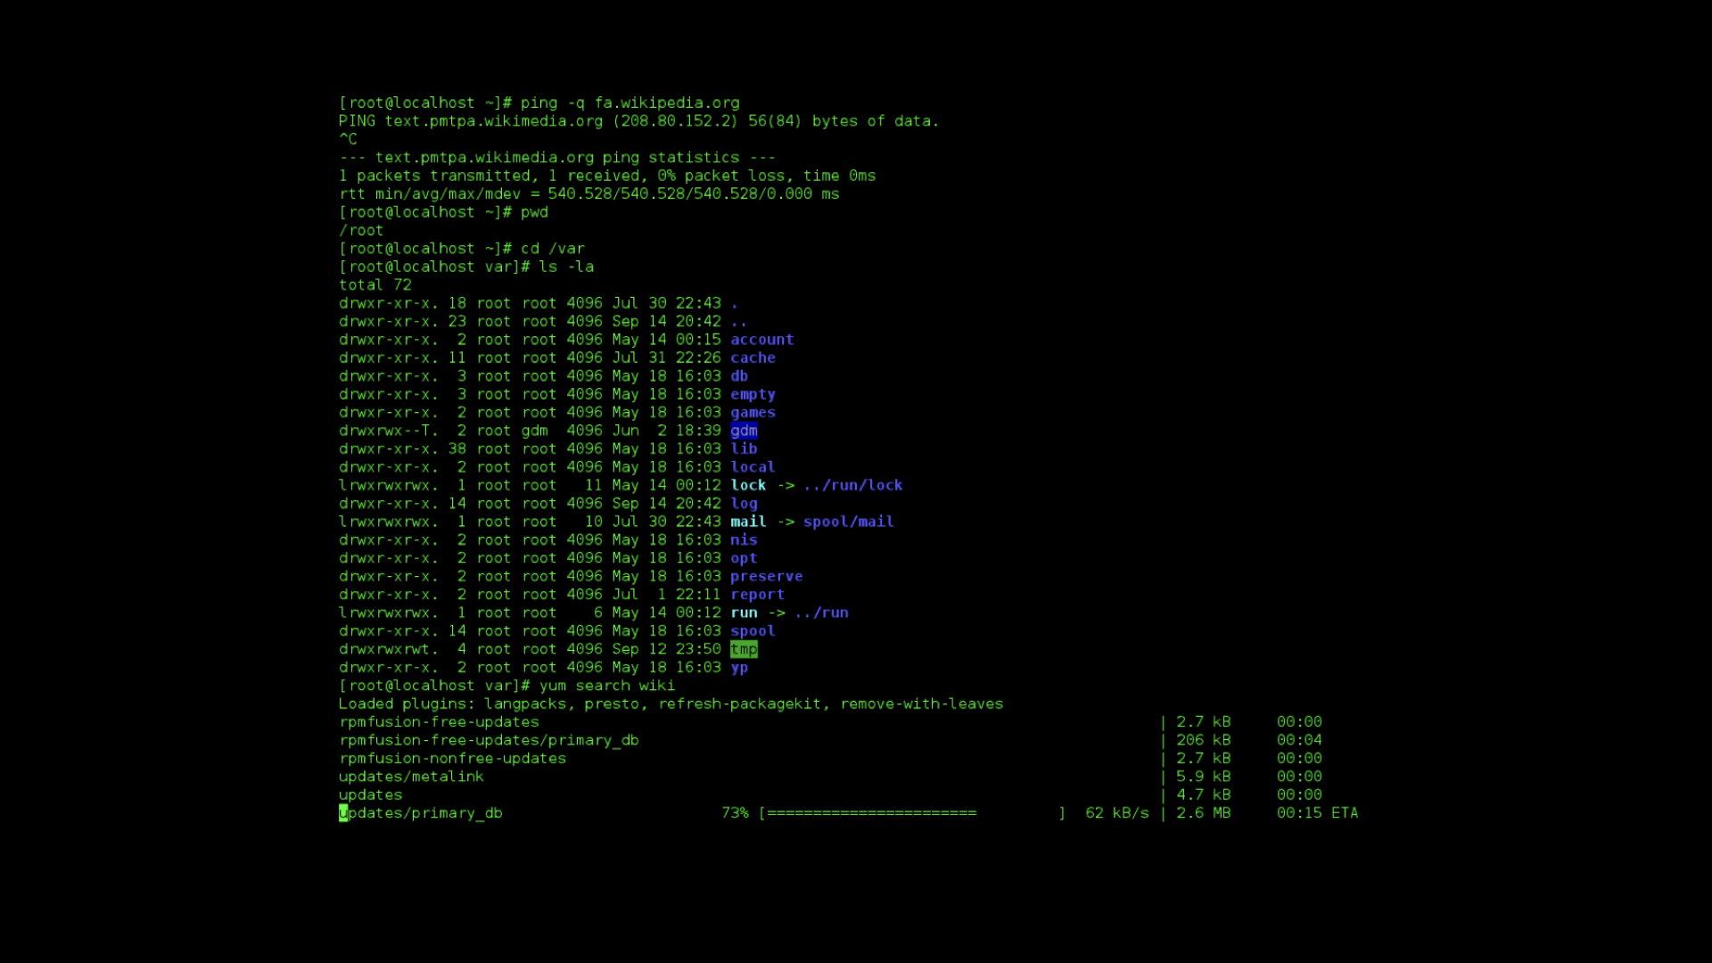
Task: Select the 'account' directory in the listing
Action: pos(762,339)
